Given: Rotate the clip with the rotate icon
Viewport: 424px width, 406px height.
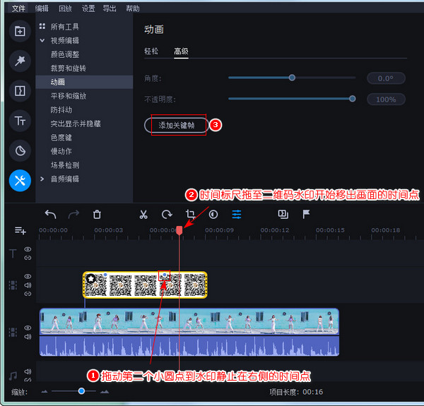Looking at the screenshot, I should [x=167, y=215].
